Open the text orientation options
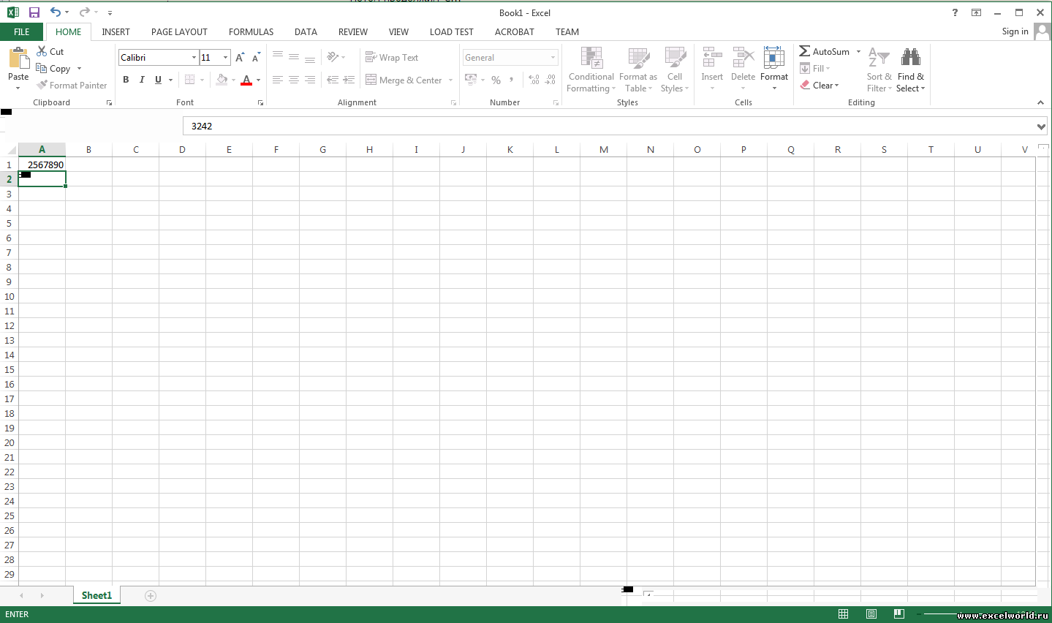 [336, 57]
